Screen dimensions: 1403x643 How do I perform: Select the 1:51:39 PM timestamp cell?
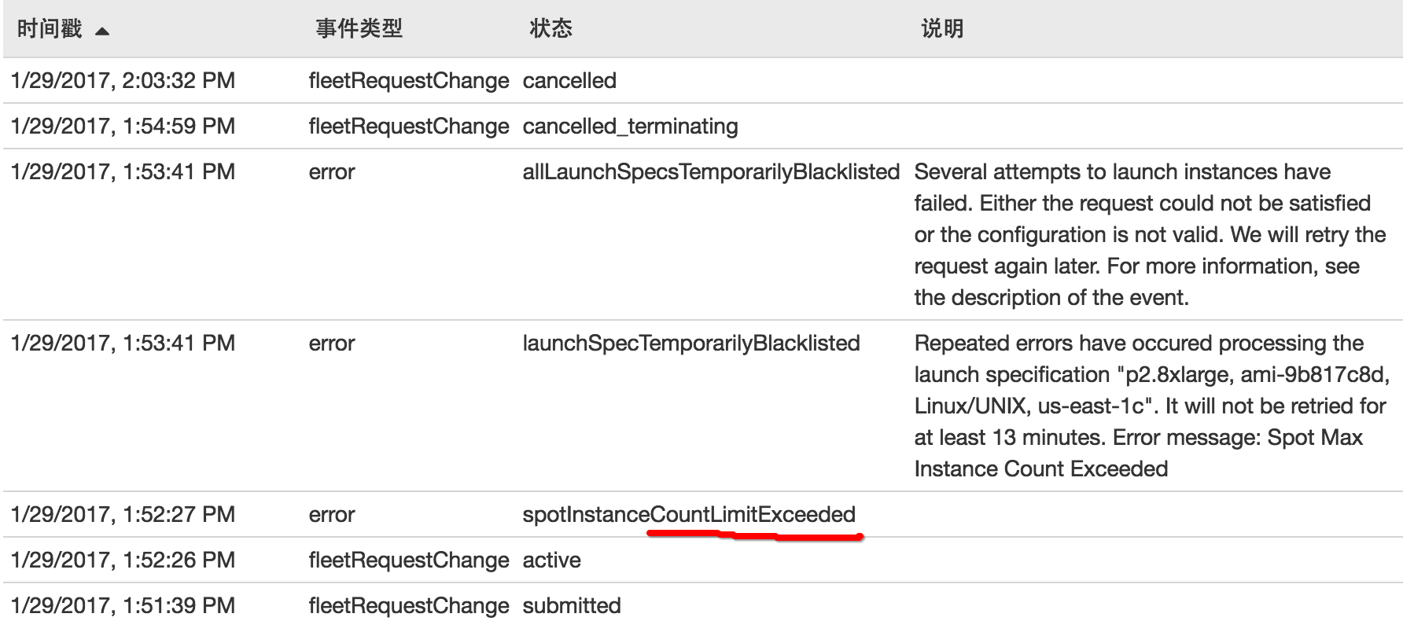click(x=123, y=606)
